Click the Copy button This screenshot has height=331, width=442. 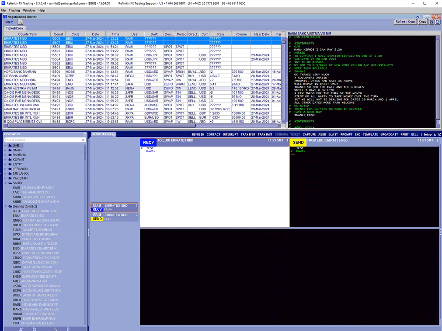coord(423,22)
